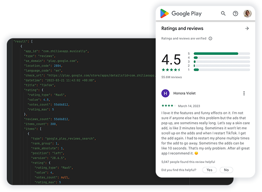This screenshot has height=192, width=262.
Task: Click the review date March 14, 2023
Action: [x=189, y=106]
